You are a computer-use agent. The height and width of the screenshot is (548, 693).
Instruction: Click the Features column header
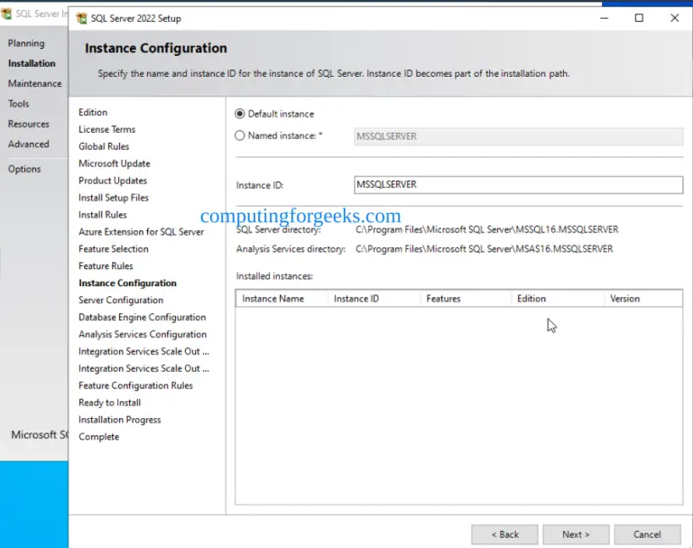click(465, 299)
